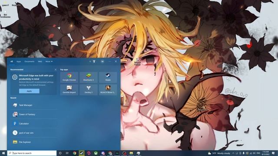Viewport: 278px width, 156px height.
Task: Switch to the Documents search tab
Action: point(30,62)
